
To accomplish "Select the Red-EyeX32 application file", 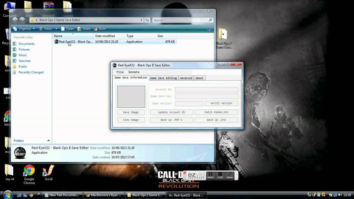I will (114, 42).
